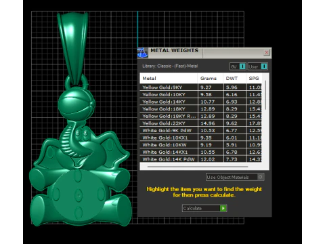Click the 6.16 DWT cell
325x244 pixels.
click(235, 94)
